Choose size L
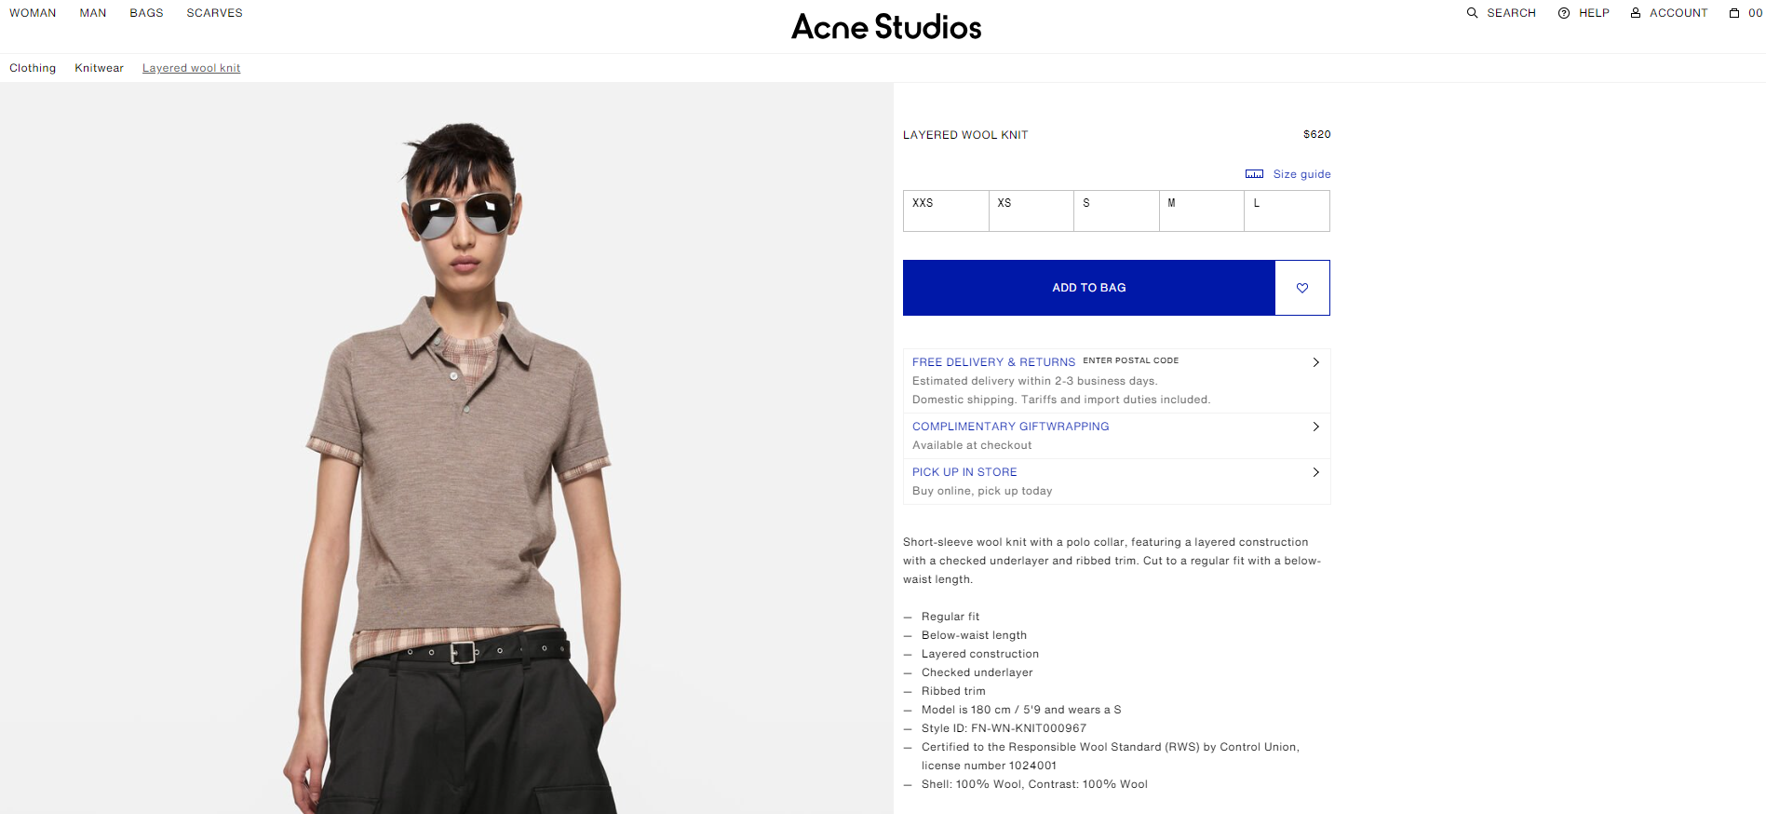1766x814 pixels. [x=1287, y=210]
